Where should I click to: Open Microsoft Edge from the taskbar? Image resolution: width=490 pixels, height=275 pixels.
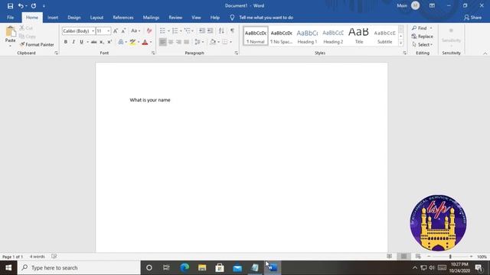185,267
